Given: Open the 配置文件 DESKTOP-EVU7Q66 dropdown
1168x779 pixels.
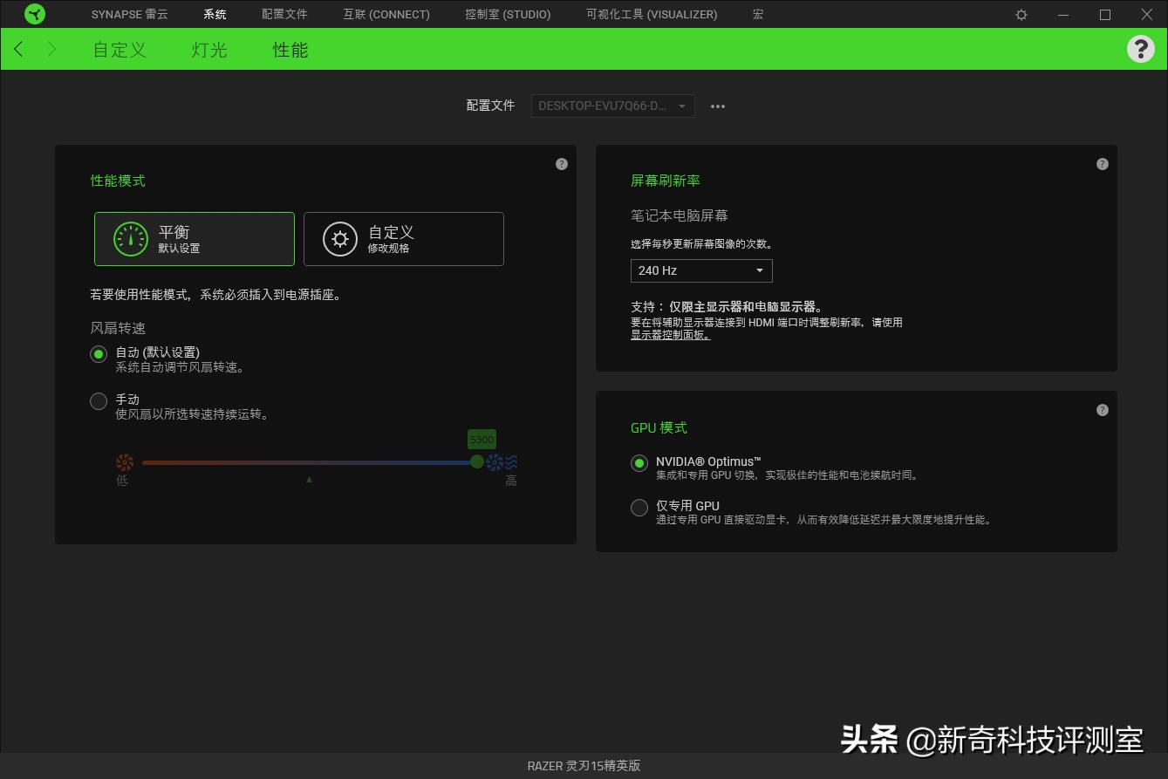Looking at the screenshot, I should coord(613,106).
